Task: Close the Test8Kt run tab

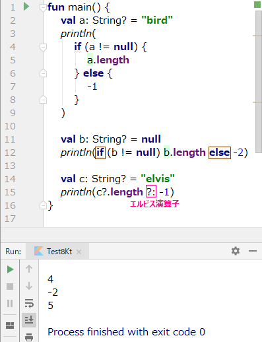Action: 79,252
